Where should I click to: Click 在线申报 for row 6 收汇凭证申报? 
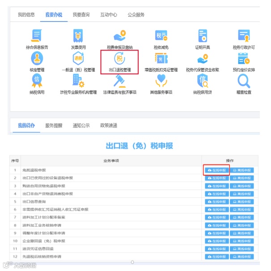(217, 210)
